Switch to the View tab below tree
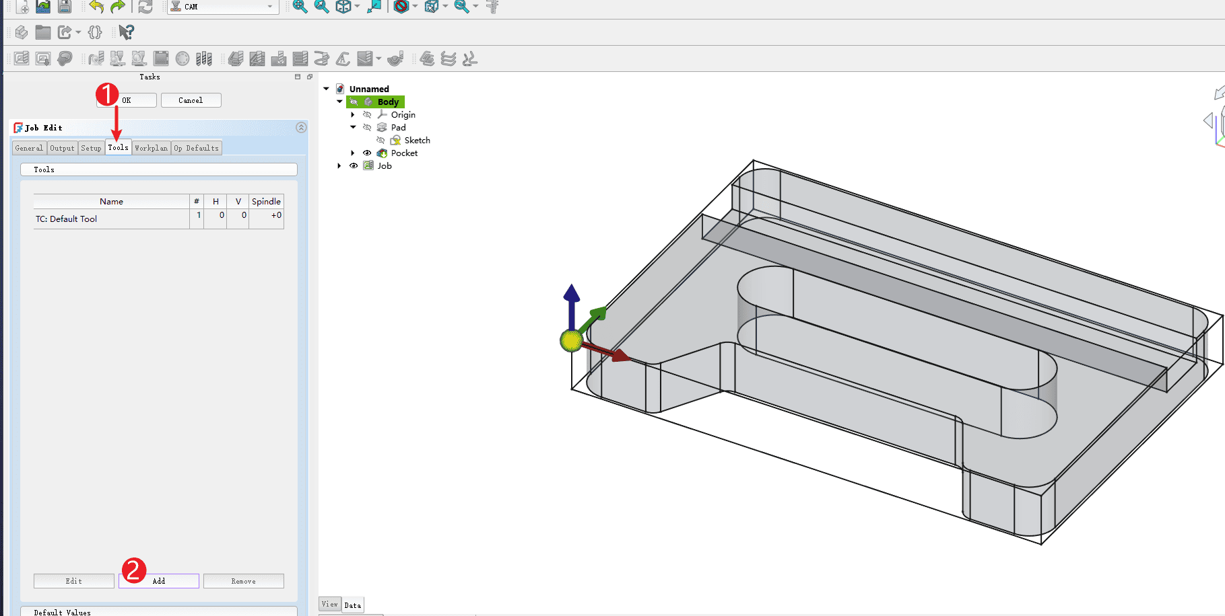The width and height of the screenshot is (1225, 616). coord(329,604)
